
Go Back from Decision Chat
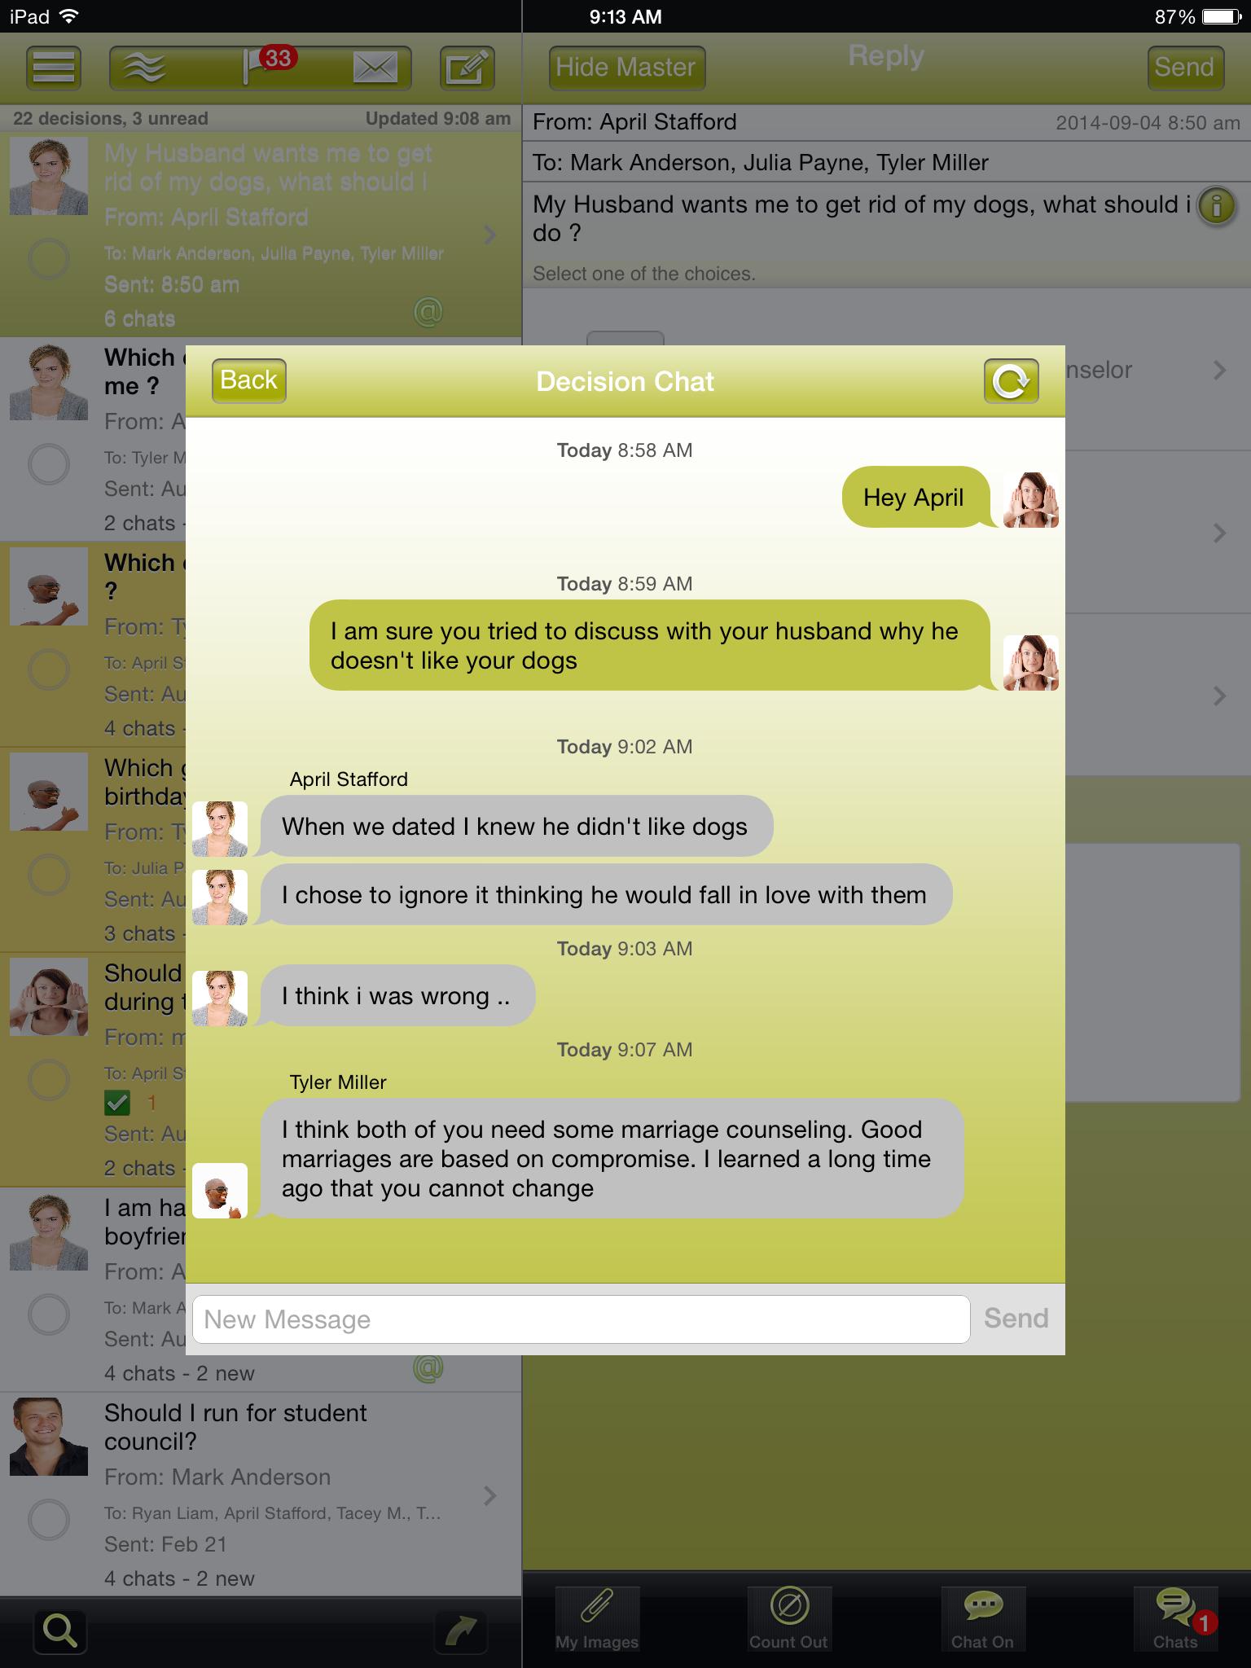pyautogui.click(x=248, y=380)
